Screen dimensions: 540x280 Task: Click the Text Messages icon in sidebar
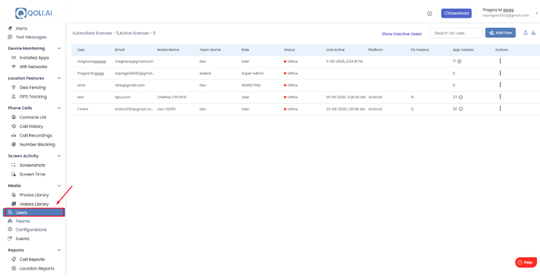click(x=10, y=37)
